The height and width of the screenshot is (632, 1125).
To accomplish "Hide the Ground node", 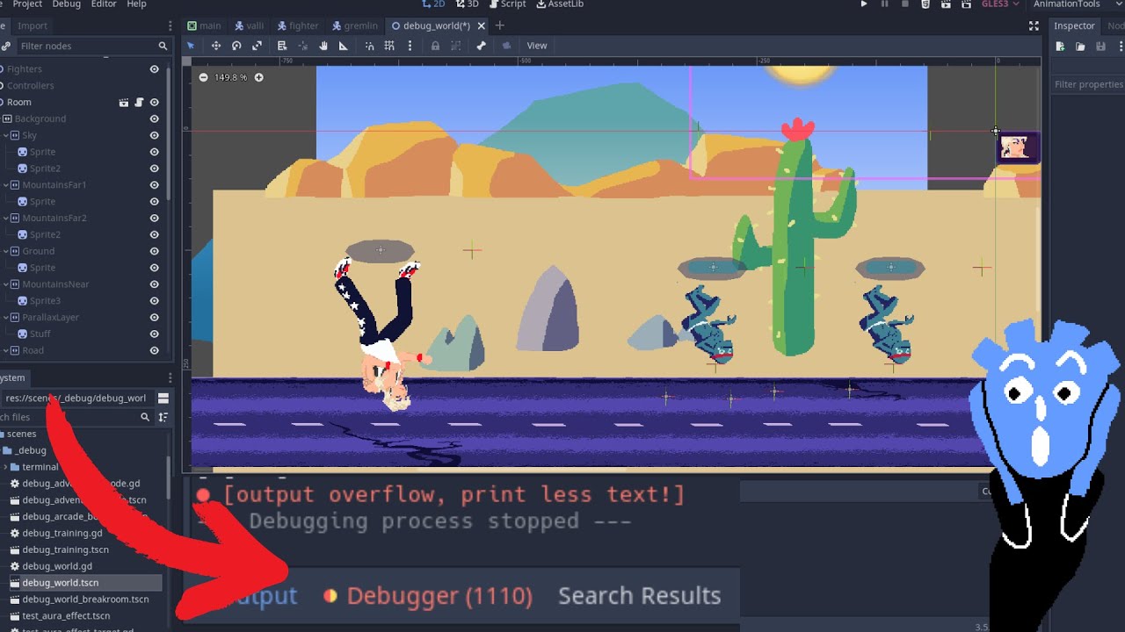I will tap(155, 251).
